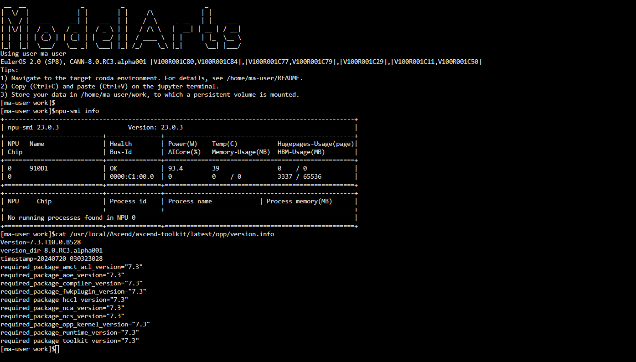Click the 'cat /usr/local/Ascend/...version.info' command

[165, 234]
